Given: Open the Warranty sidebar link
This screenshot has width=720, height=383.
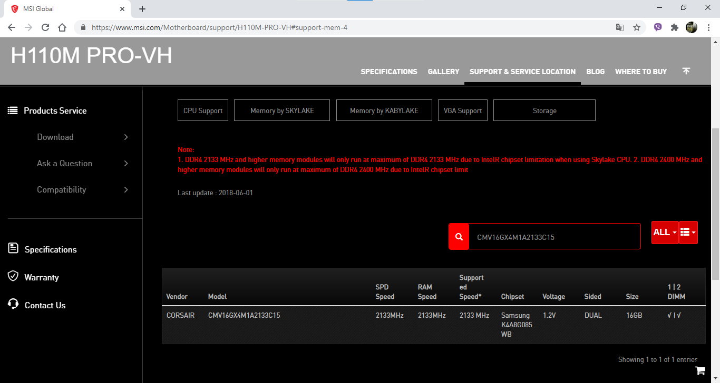Looking at the screenshot, I should coord(42,277).
